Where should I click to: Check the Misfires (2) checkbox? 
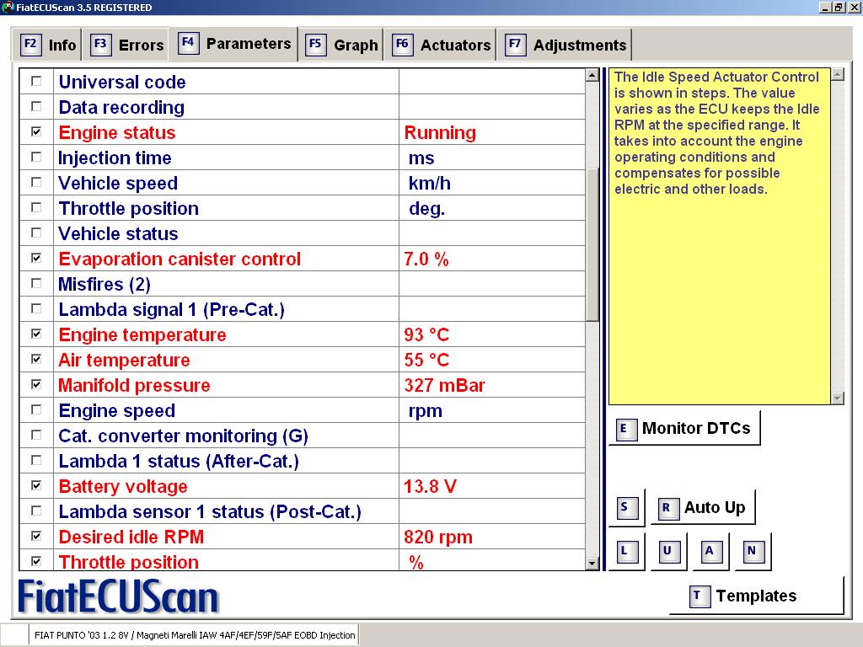point(36,283)
